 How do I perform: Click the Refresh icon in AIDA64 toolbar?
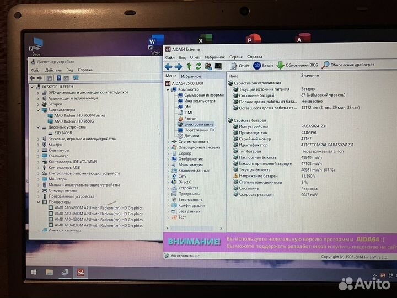coord(197,66)
